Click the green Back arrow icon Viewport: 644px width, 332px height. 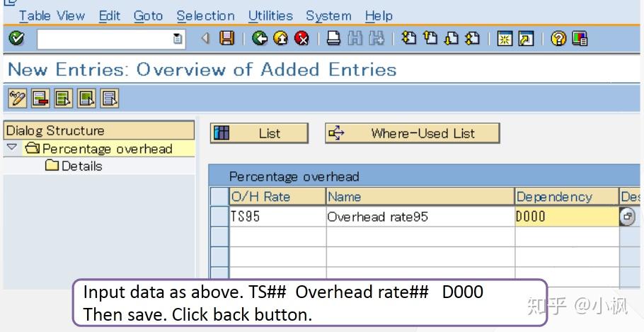(x=260, y=39)
